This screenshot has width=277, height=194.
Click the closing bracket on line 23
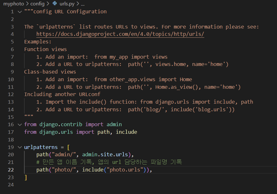26,178
